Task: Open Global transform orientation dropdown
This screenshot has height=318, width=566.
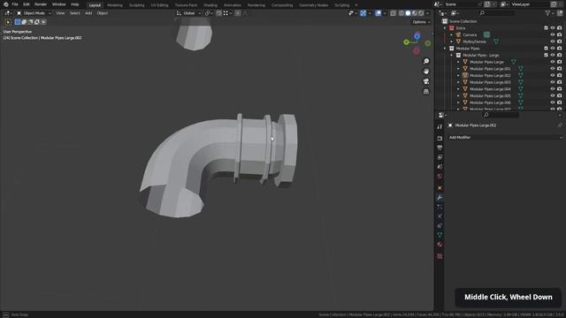Action: (188, 13)
